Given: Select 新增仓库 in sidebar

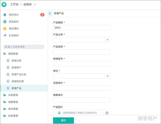Looking at the screenshot, I should point(16,61).
